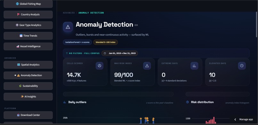The height and width of the screenshot is (125, 258).
Task: Click the Risk distribution heading
Action: click(x=202, y=102)
